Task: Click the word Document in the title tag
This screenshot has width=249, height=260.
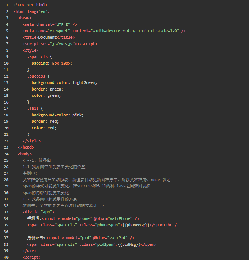Action: coord(47,37)
